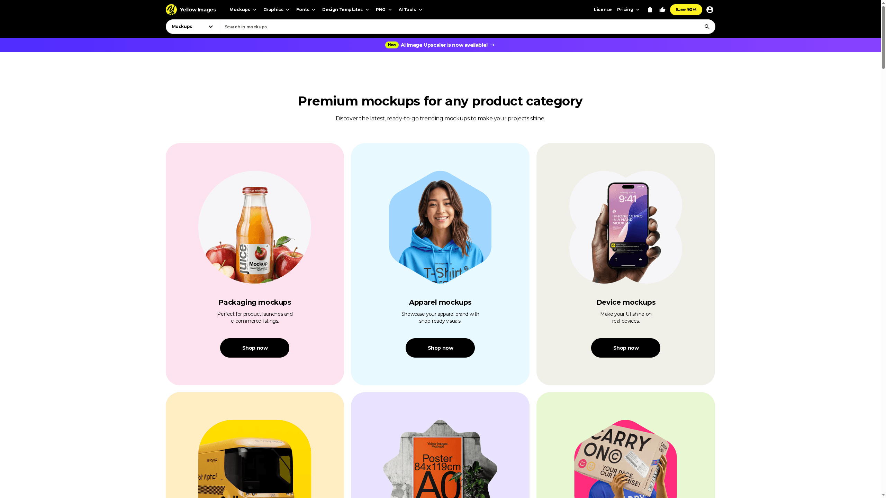Viewport: 886px width, 498px height.
Task: Select the Apparel mockups hoodie image
Action: click(440, 227)
